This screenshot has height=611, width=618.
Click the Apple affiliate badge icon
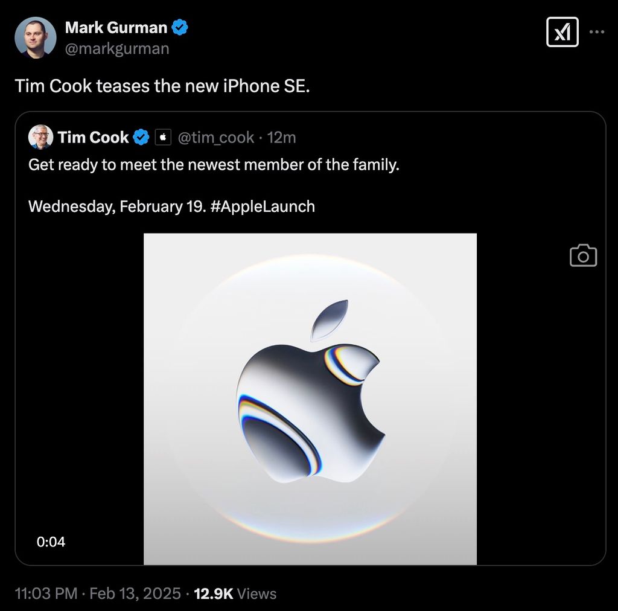(x=163, y=137)
